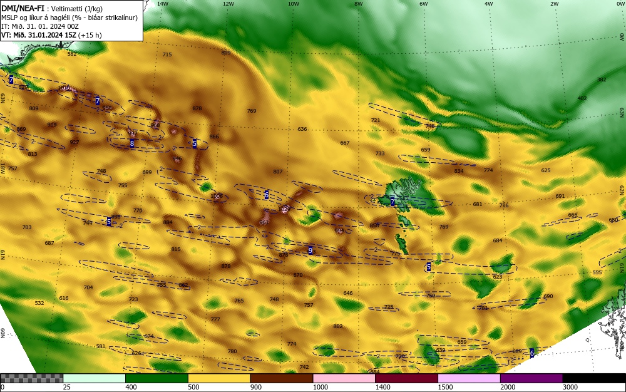Image resolution: width=626 pixels, height=392 pixels.
Task: Click the light purple 1500–2000 legend swatch
Action: [x=469, y=378]
